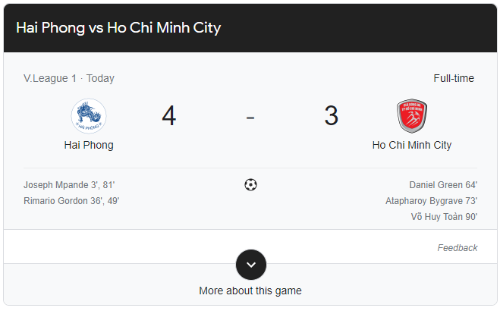The width and height of the screenshot is (500, 311).
Task: Click the Hai Phong team logo
Action: (x=89, y=116)
